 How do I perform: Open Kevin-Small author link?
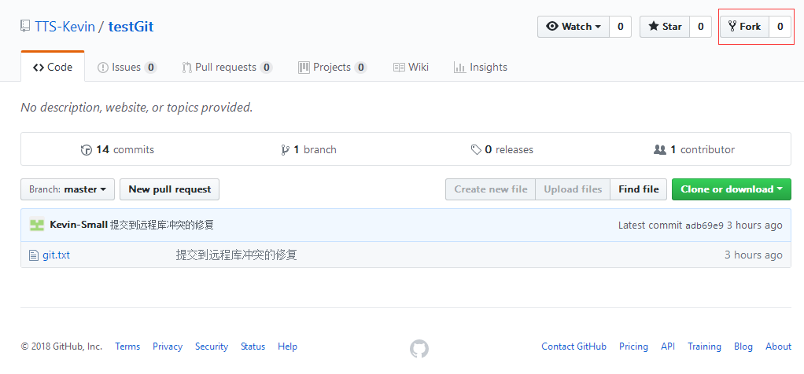click(79, 225)
